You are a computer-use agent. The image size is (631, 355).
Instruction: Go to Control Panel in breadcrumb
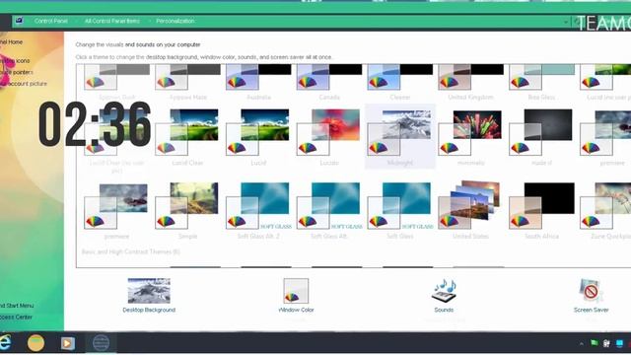point(50,21)
